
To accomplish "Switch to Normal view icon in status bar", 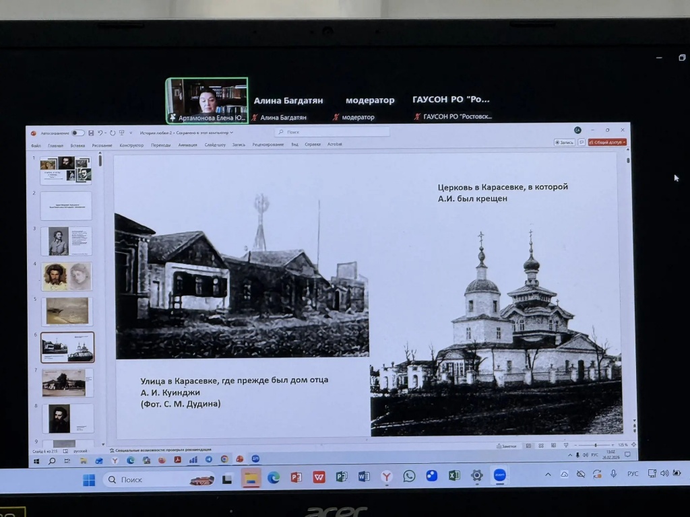I will pyautogui.click(x=529, y=446).
